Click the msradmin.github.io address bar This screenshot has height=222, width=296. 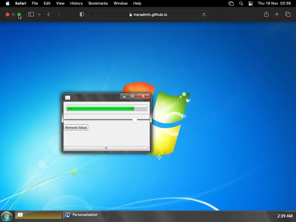coord(148,14)
